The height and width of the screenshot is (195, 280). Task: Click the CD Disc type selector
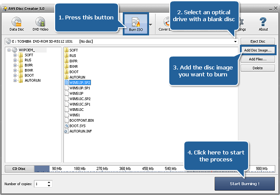click(x=19, y=169)
